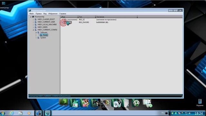Viewport: 206px width, 116px height.
Task: Collapse the Компьютер root node arrow
Action: click(31, 17)
